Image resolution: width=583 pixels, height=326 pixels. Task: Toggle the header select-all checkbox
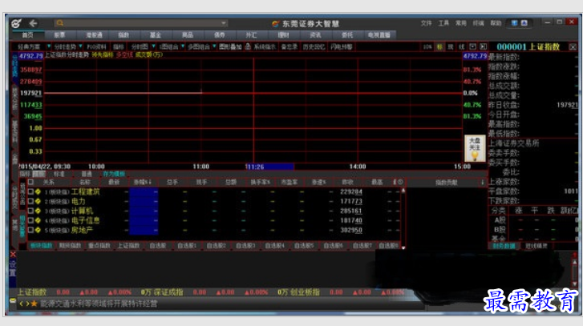[x=30, y=182]
